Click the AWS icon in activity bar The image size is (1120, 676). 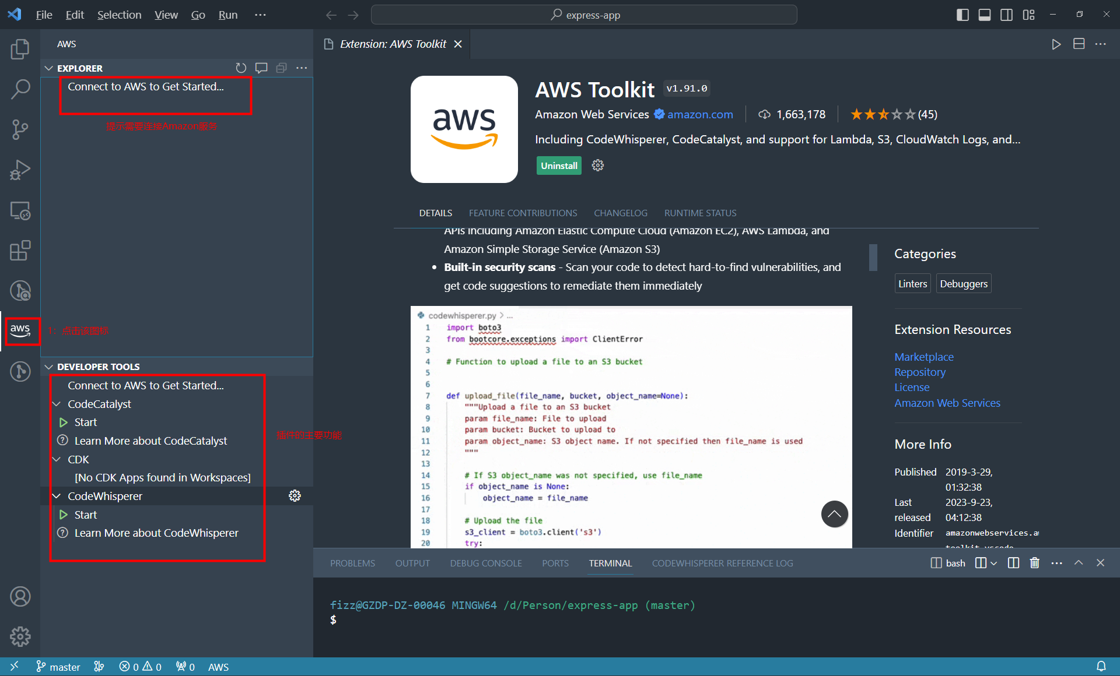pos(20,330)
